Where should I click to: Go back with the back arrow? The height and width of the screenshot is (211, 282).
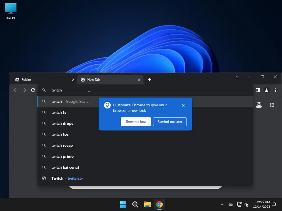pos(15,90)
